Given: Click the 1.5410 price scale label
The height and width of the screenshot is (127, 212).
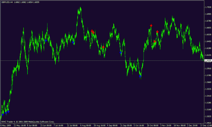Looking at the screenshot, I should tap(208, 96).
